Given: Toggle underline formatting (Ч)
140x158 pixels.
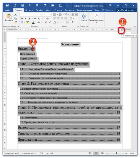Looking at the screenshot, I should [x=29, y=19].
